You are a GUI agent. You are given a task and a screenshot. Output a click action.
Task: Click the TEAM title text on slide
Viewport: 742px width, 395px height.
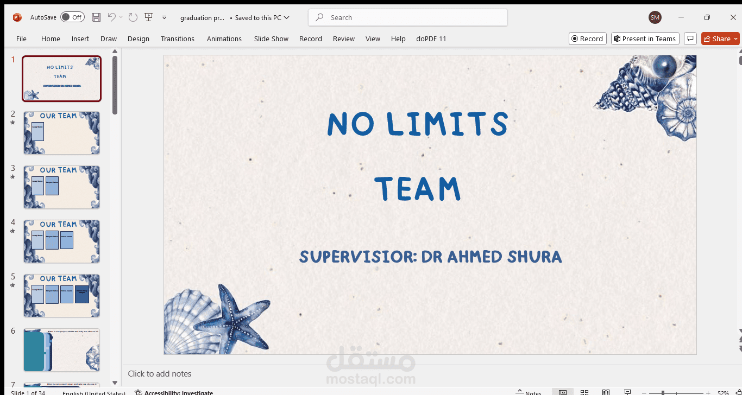[x=418, y=188]
